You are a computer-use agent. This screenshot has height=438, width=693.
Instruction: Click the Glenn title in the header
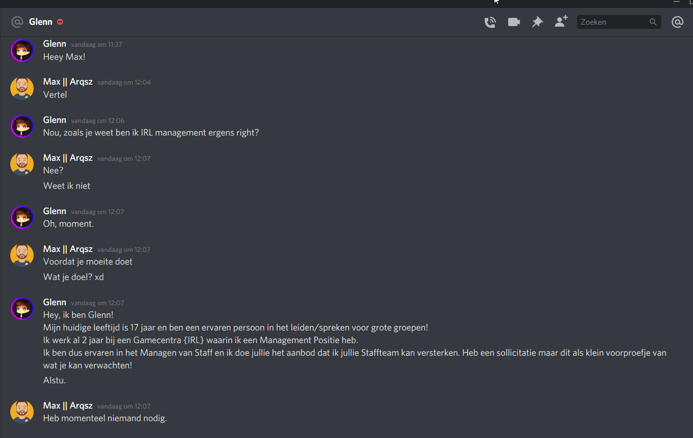point(41,22)
